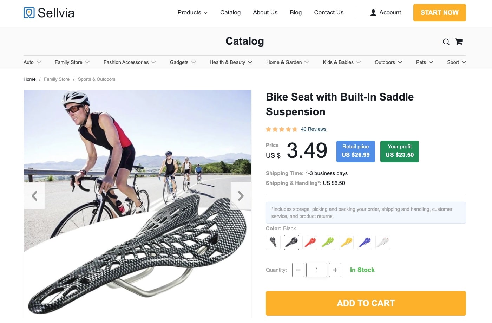Viewport: 492px width, 323px height.
Task: Select the green saddle color variant
Action: point(328,242)
